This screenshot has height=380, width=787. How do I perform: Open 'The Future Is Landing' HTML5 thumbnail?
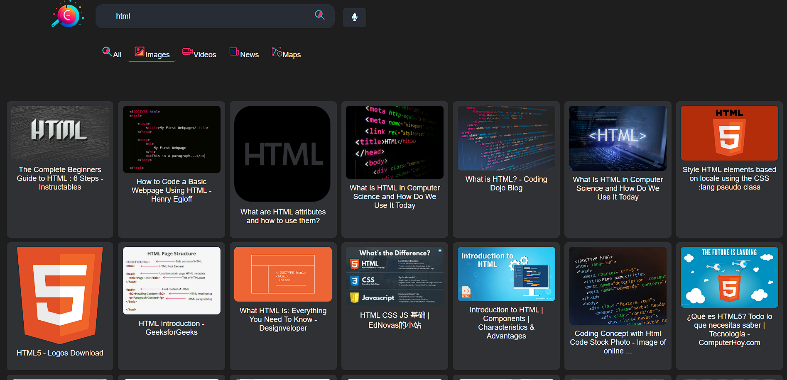[729, 277]
